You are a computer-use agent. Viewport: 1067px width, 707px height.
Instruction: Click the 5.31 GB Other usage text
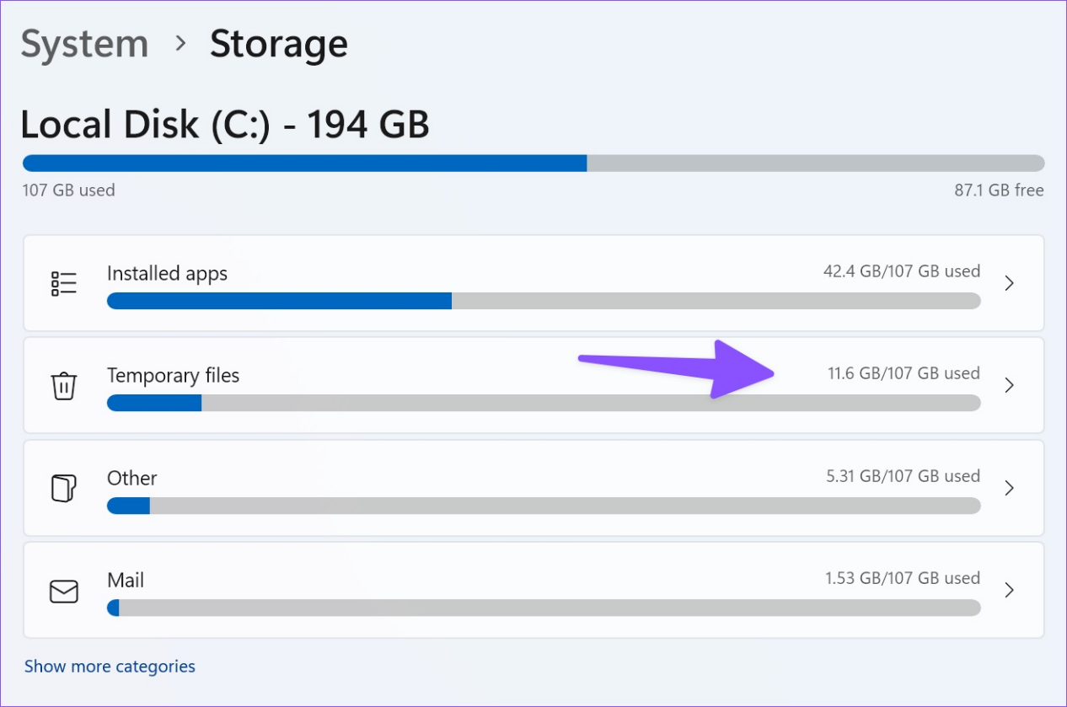[x=903, y=476]
